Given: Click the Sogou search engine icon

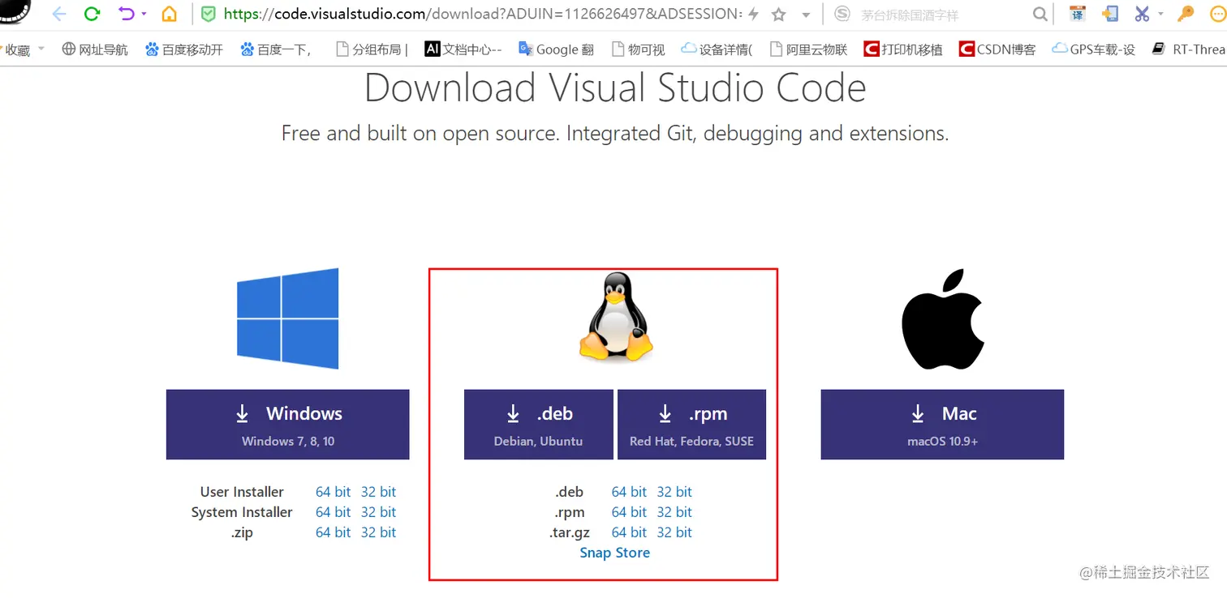Looking at the screenshot, I should (x=842, y=14).
